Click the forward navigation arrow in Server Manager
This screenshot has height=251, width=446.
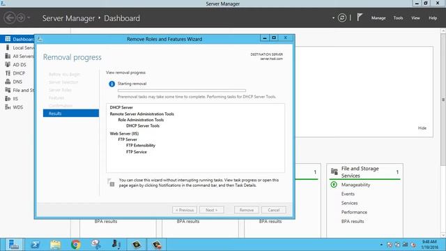point(21,18)
